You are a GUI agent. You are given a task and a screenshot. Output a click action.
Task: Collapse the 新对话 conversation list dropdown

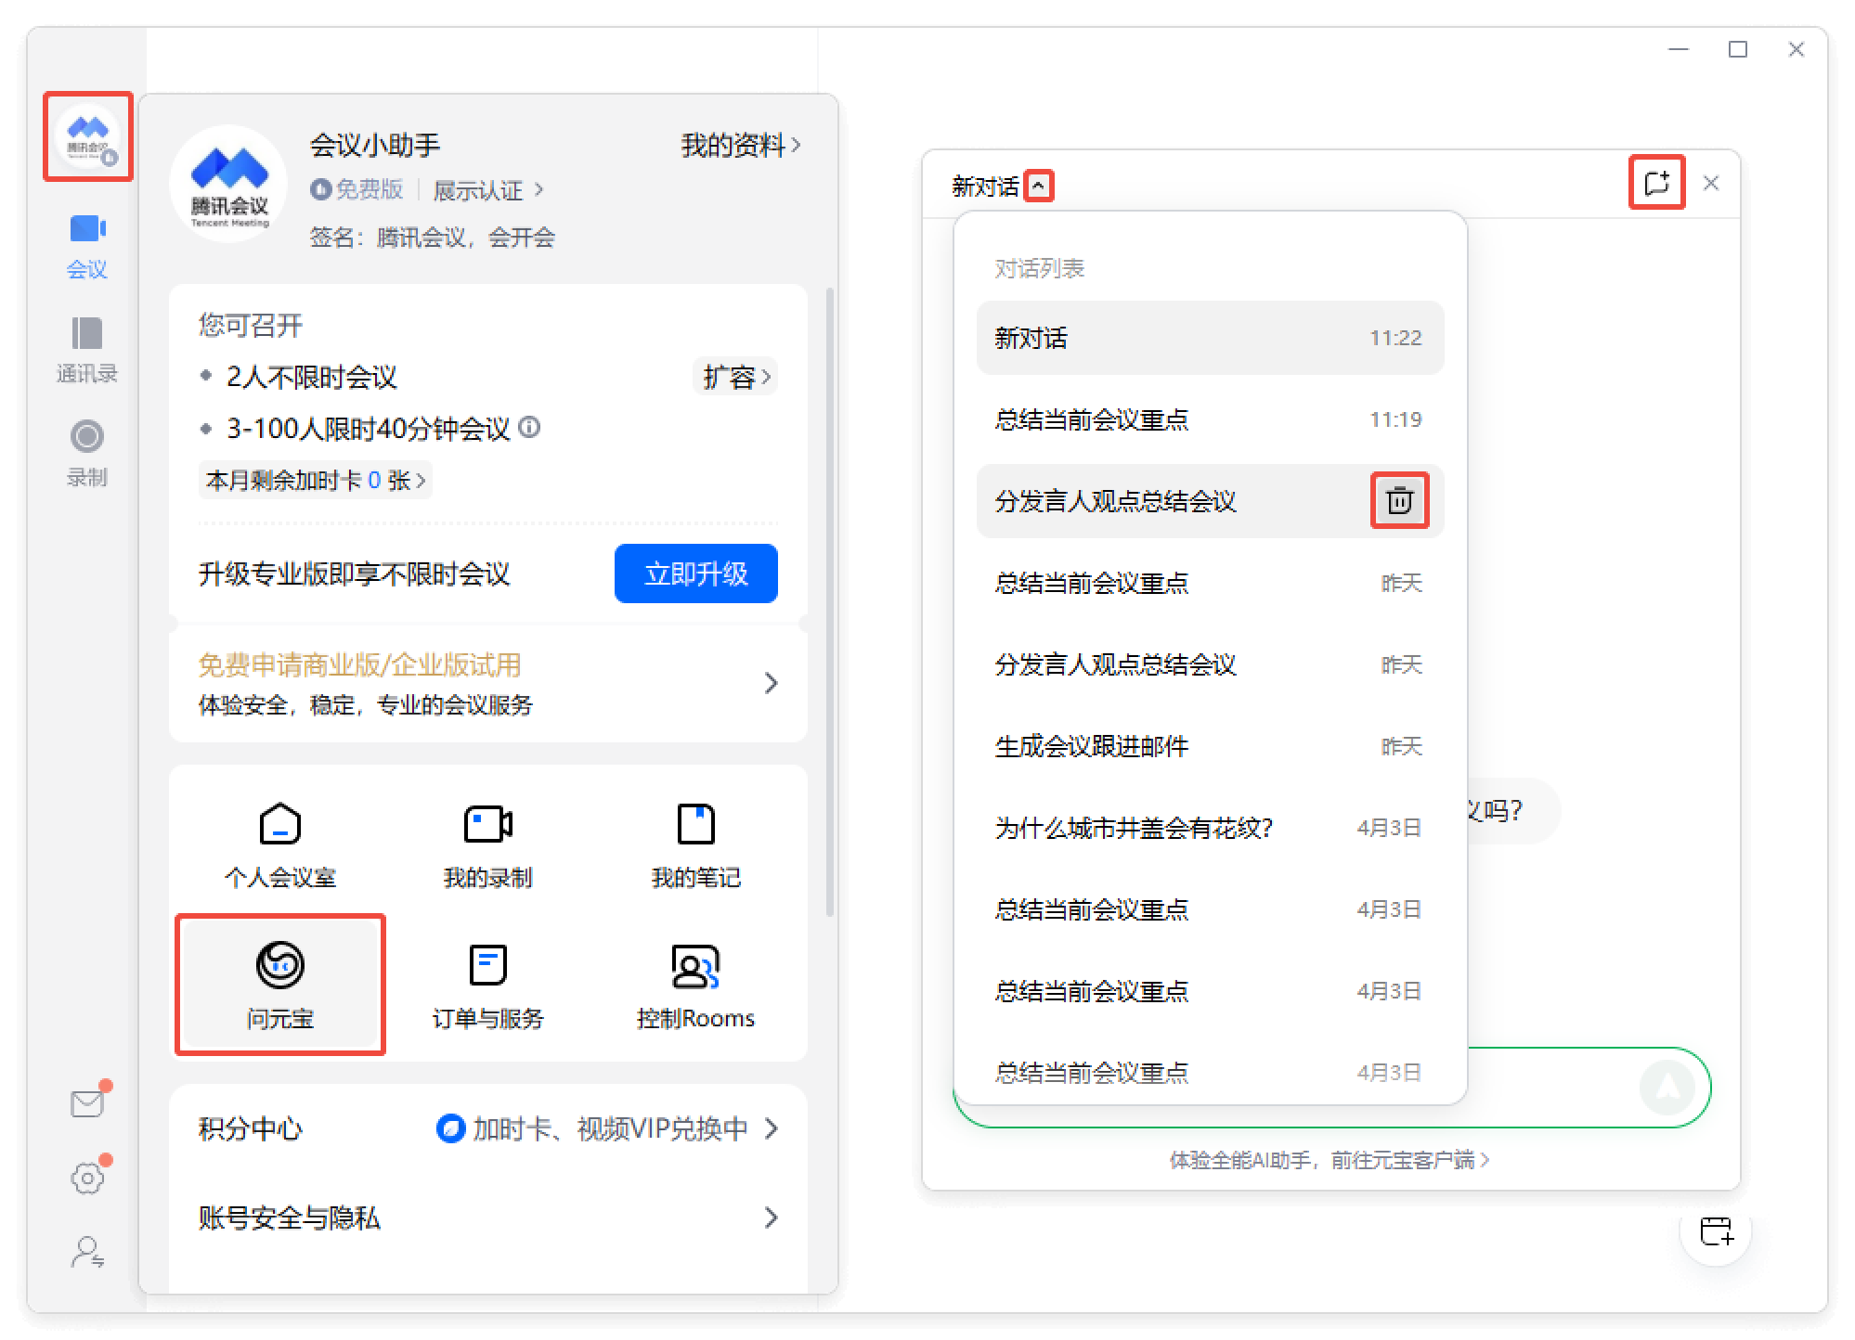(x=1038, y=187)
